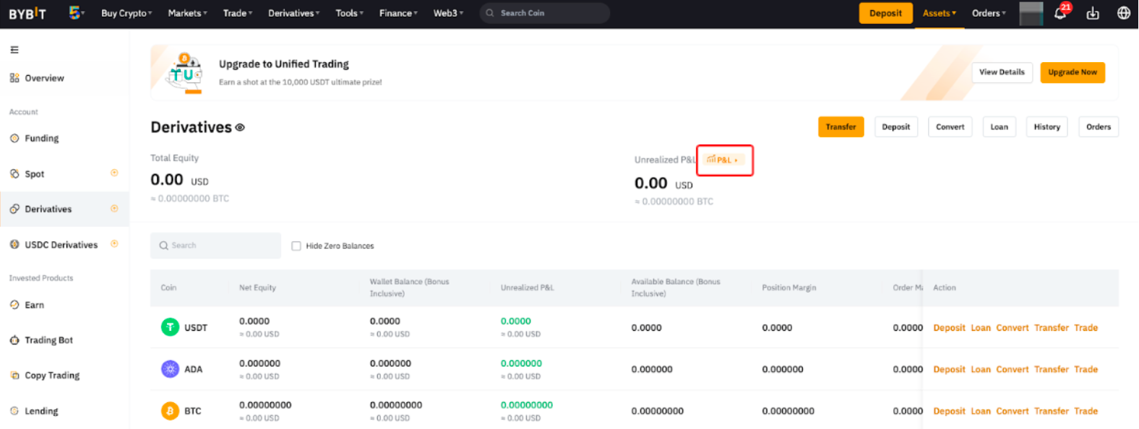1139x429 pixels.
Task: Toggle balance visibility eye icon
Action: pos(240,128)
